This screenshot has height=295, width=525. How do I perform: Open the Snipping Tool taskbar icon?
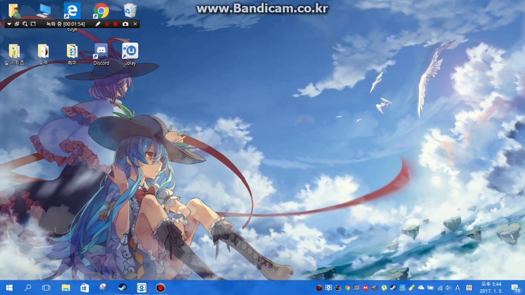coord(104,288)
